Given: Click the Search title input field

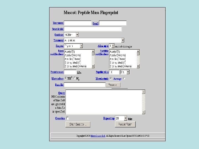Looking at the screenshot, I should [x=93, y=29].
